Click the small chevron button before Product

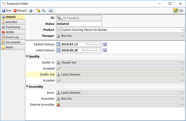point(58,30)
